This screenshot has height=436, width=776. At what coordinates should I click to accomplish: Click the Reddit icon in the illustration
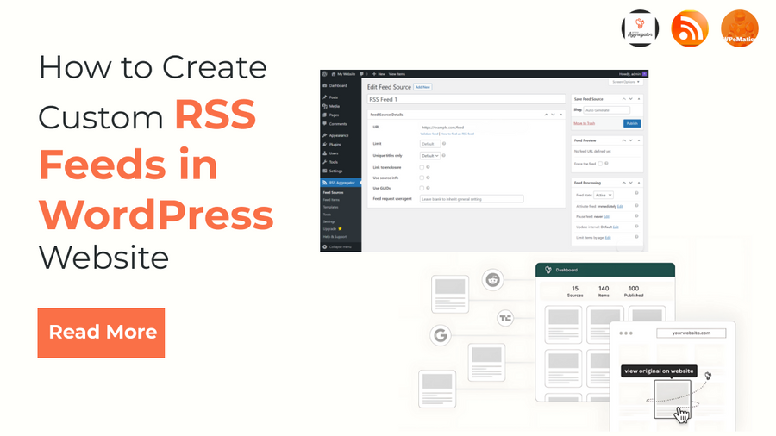click(x=493, y=278)
